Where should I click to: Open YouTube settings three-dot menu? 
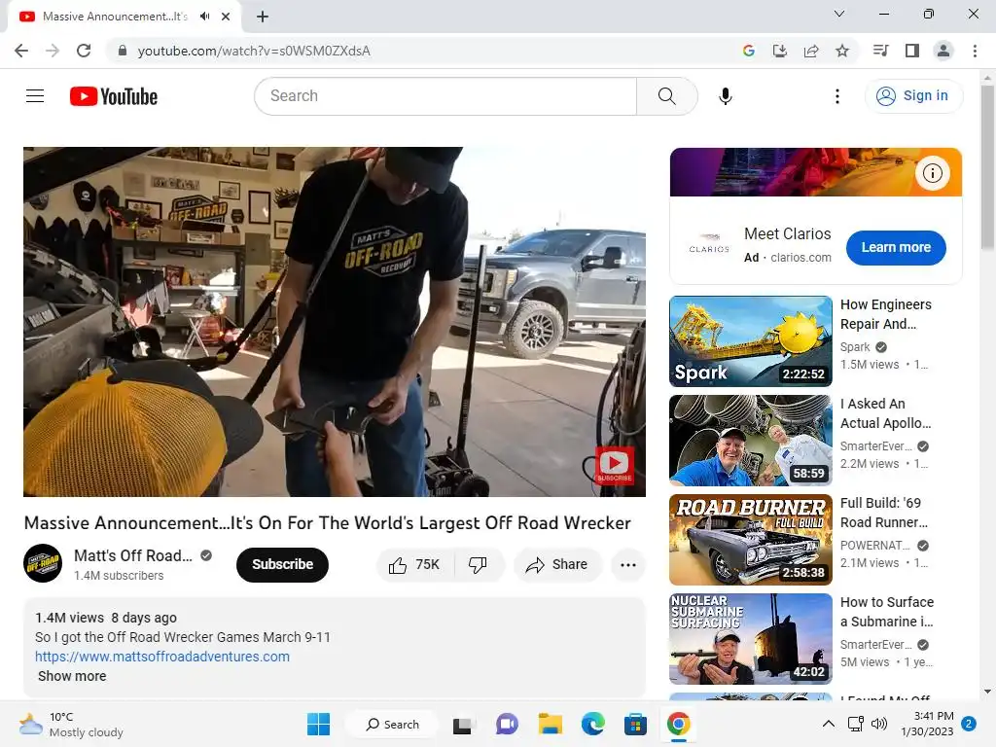pos(837,96)
